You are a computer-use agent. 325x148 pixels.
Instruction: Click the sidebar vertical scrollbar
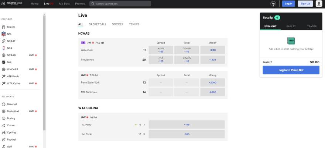(44, 73)
